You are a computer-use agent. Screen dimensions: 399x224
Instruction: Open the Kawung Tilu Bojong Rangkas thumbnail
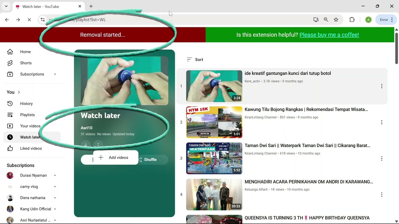pos(214,122)
